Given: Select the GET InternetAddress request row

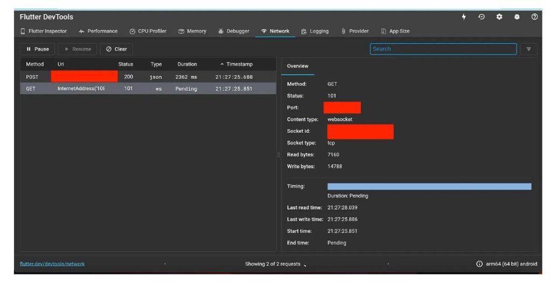Looking at the screenshot, I should click(x=148, y=89).
